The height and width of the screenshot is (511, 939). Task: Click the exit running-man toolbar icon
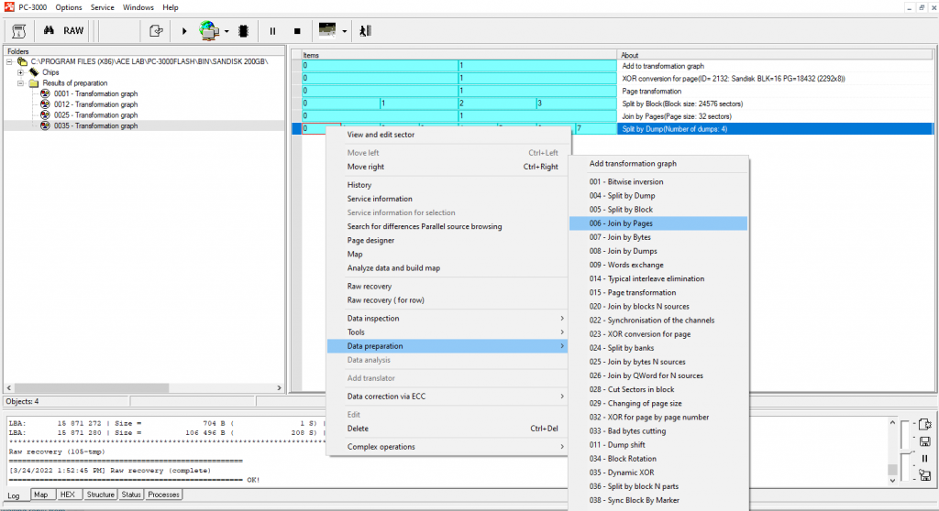pyautogui.click(x=366, y=30)
